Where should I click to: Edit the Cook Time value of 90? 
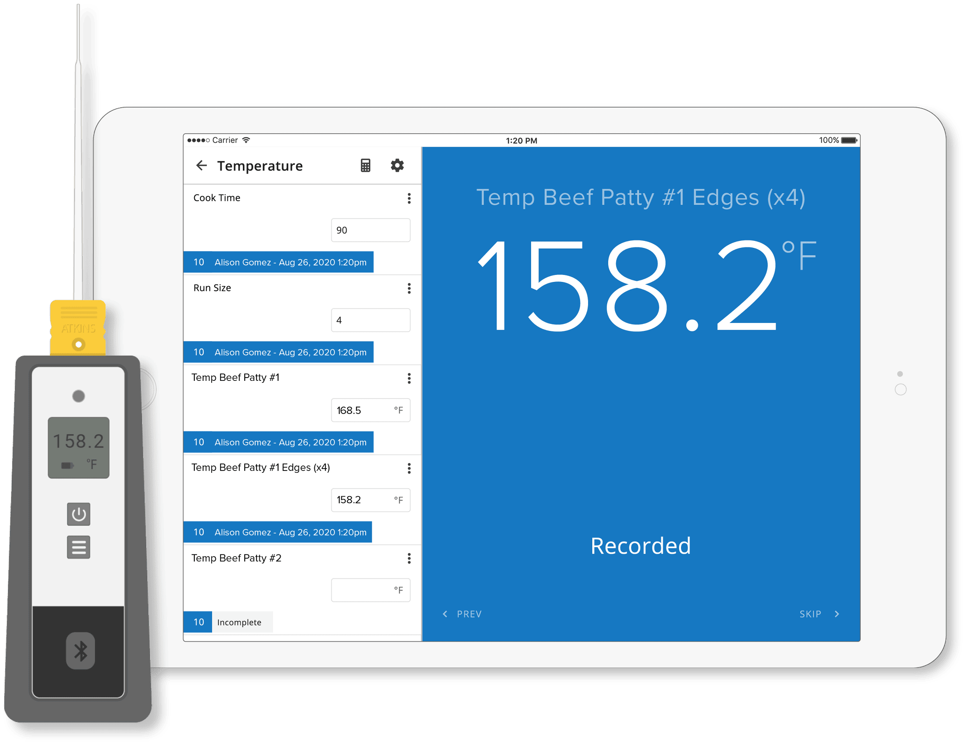coord(370,230)
